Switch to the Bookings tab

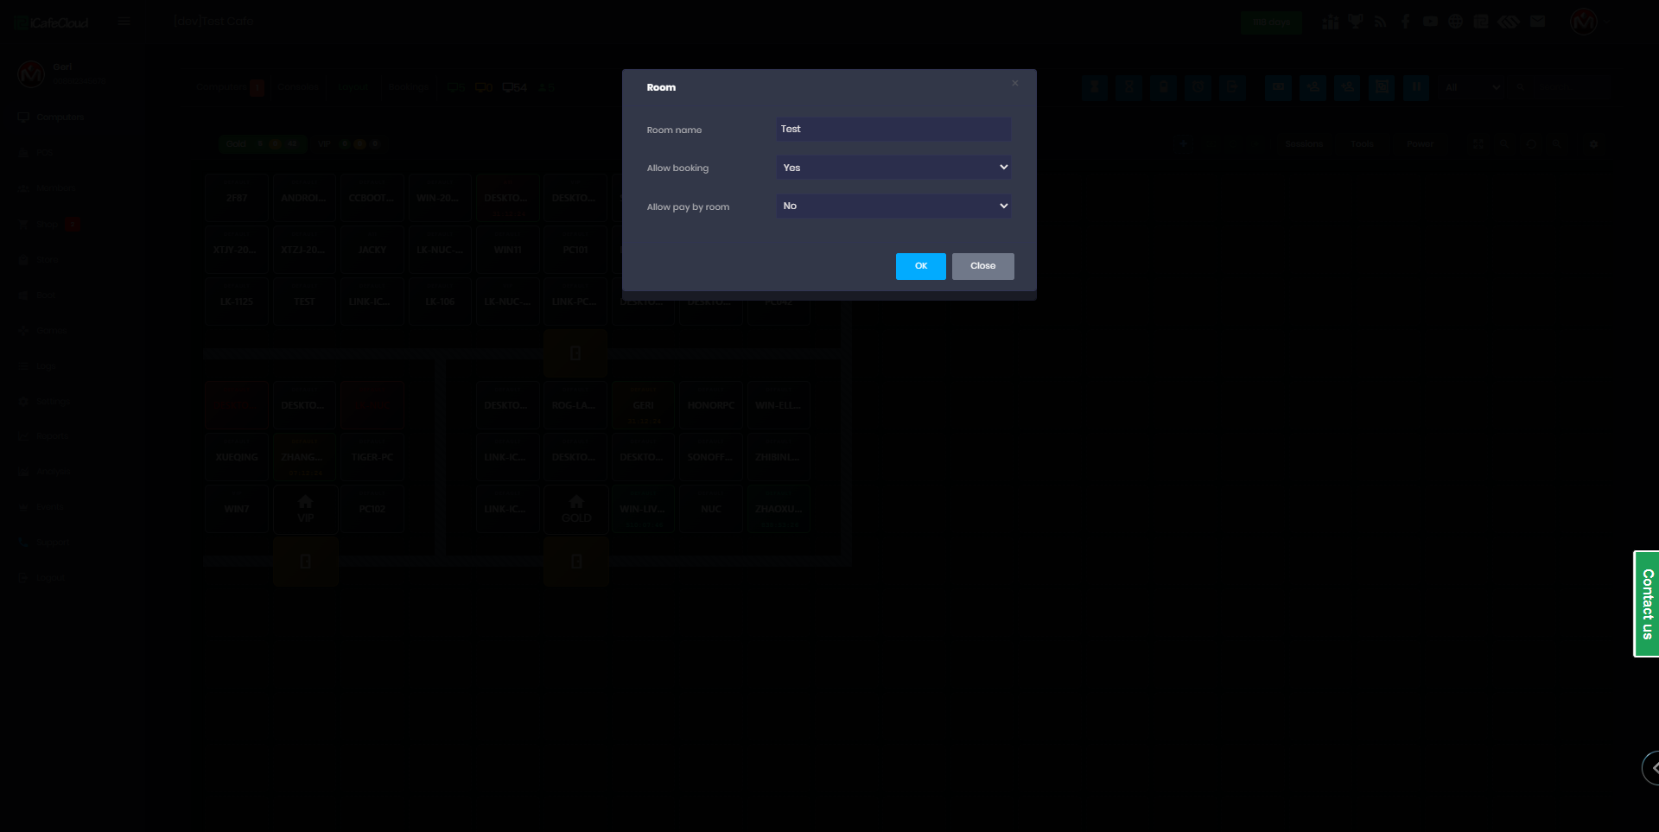(x=409, y=87)
